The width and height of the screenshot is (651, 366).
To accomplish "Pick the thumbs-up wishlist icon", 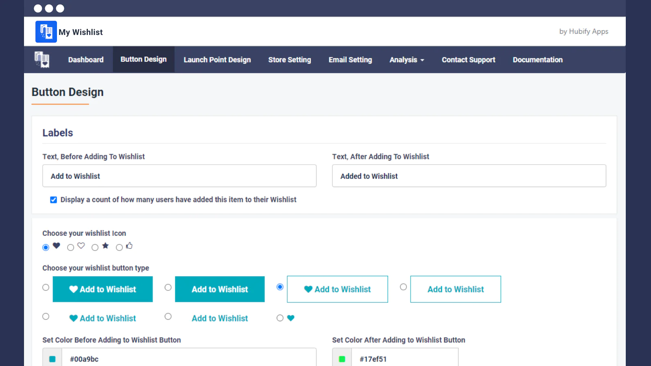I will (120, 247).
